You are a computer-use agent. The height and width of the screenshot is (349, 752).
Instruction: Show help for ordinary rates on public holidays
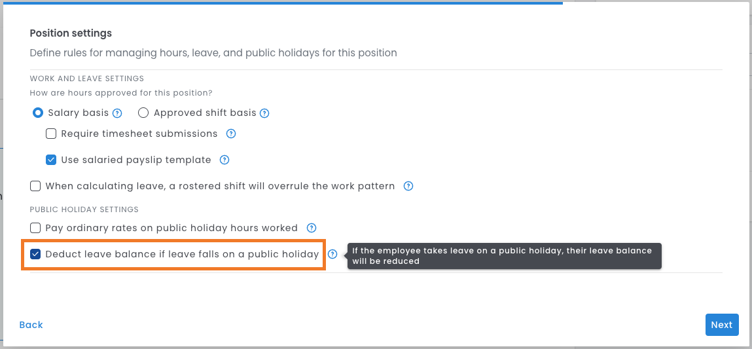[x=311, y=228]
